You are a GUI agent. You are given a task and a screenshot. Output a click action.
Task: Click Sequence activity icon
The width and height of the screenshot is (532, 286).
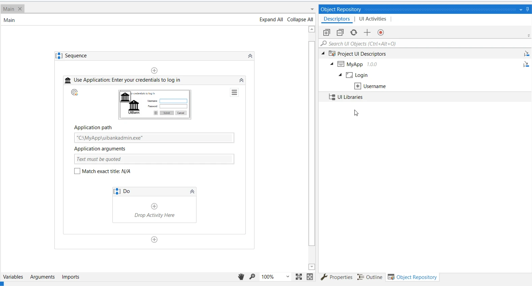click(x=59, y=56)
